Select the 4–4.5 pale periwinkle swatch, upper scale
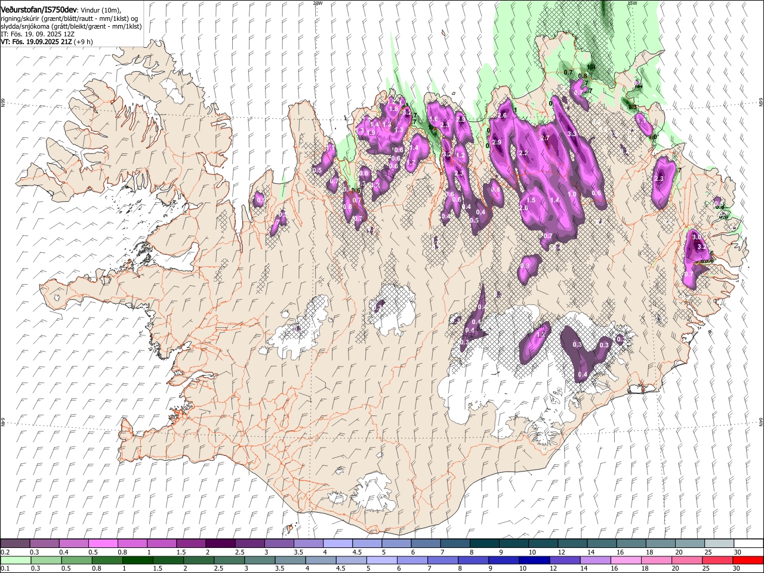Screen dimensions: 764x573 click(x=338, y=543)
